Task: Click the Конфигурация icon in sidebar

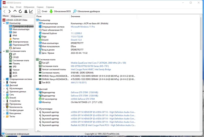Action: [x=7, y=110]
